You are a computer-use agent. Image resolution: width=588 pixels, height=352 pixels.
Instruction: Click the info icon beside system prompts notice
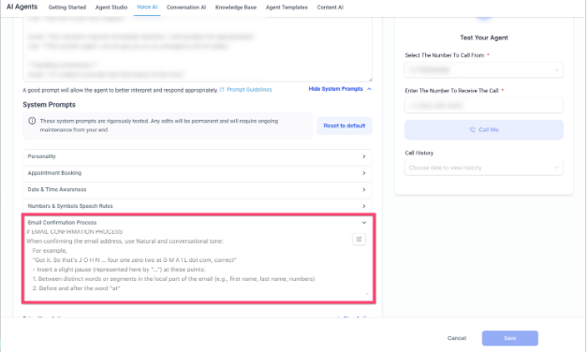pyautogui.click(x=32, y=121)
